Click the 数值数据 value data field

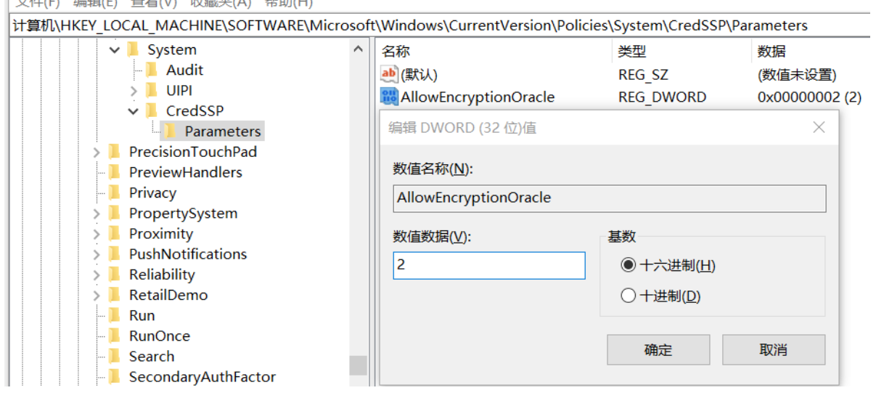[488, 265]
